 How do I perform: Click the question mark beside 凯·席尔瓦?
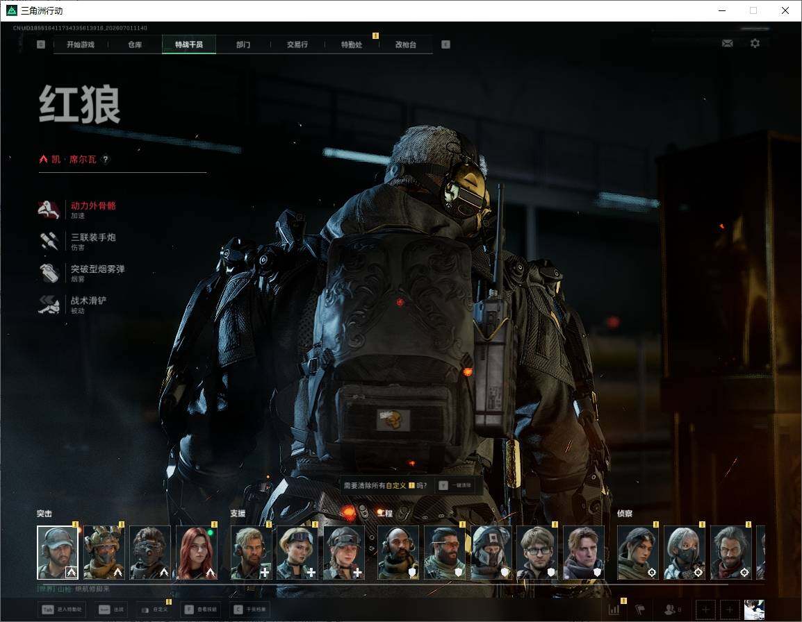coord(106,159)
